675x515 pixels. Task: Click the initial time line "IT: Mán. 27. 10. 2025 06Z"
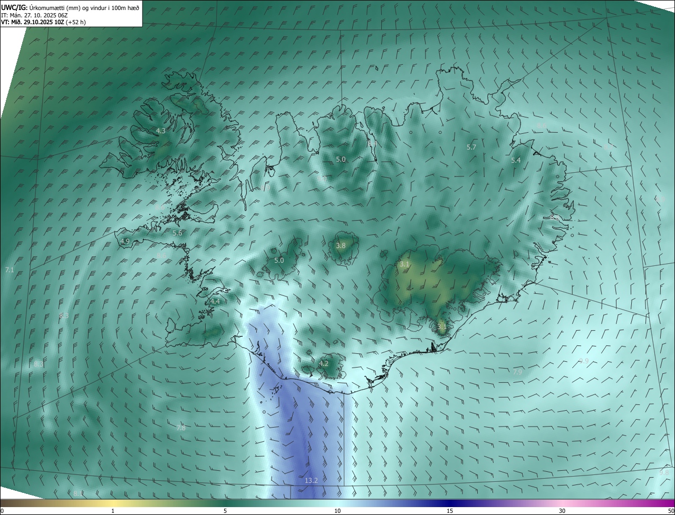(x=34, y=15)
